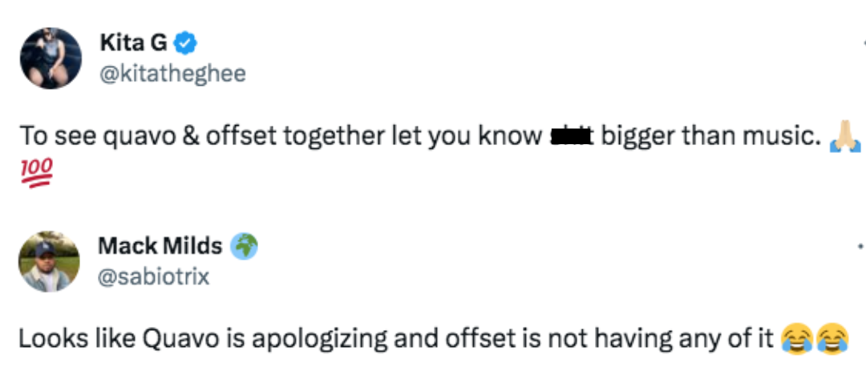
Task: Open Mack Milds' profile picture
Action: tap(50, 261)
